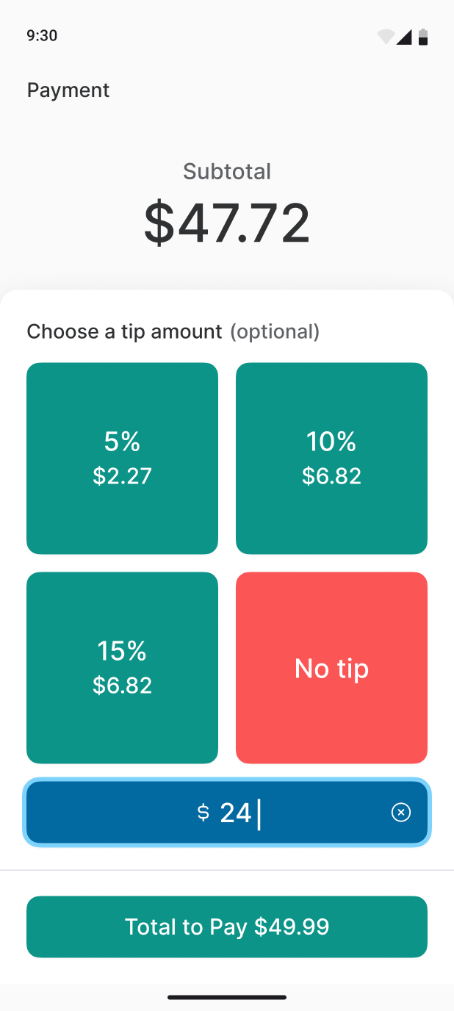Tap the Choose a tip amount heading
Viewport: 454px width, 1011px height.
pos(124,332)
